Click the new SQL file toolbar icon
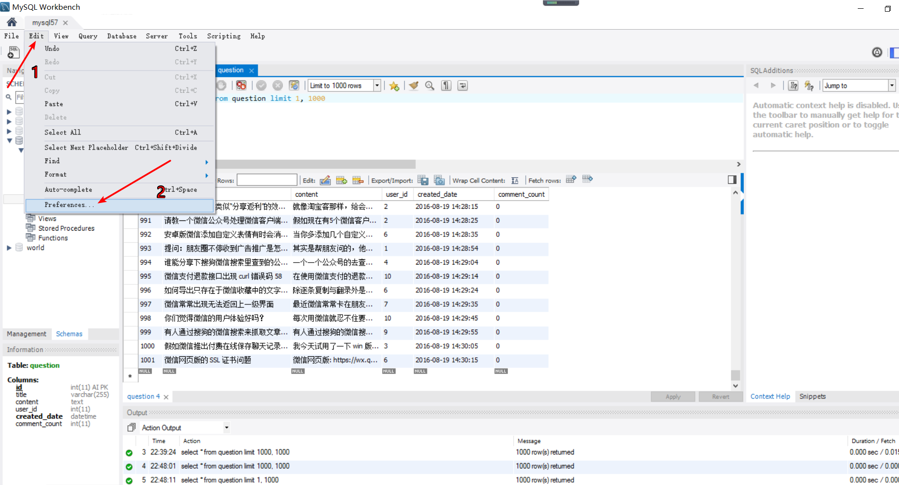Viewport: 899px width, 485px height. click(14, 52)
